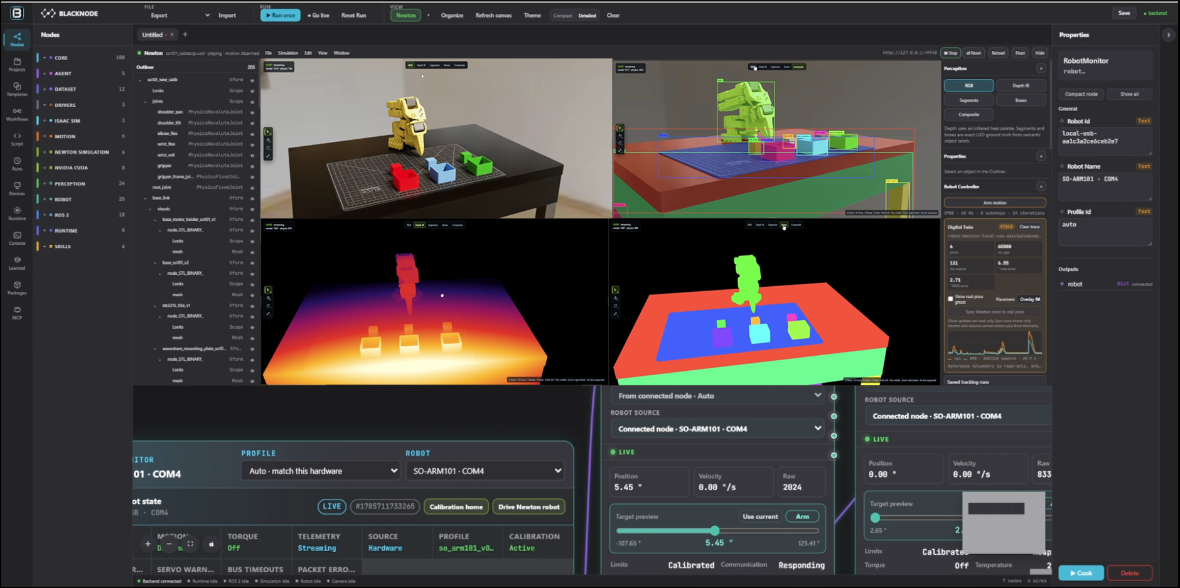Image resolution: width=1180 pixels, height=588 pixels.
Task: Enable Show real-pose ghost checkbox
Action: click(950, 299)
